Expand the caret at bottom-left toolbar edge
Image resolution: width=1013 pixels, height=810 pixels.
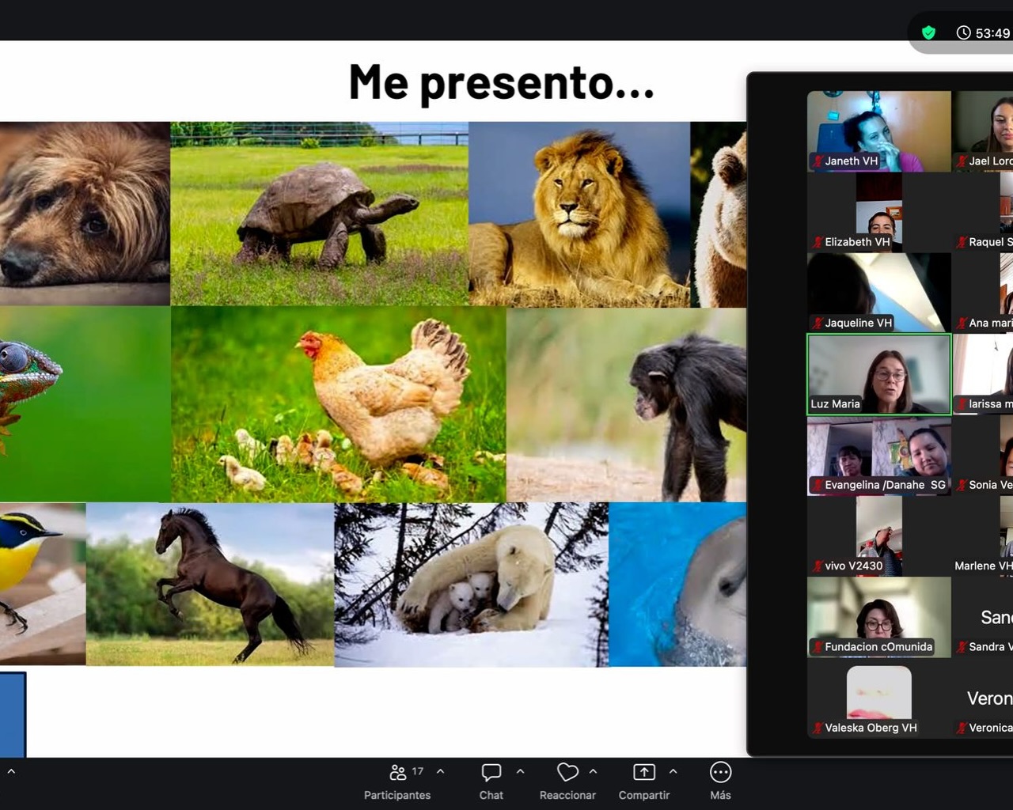click(x=11, y=771)
